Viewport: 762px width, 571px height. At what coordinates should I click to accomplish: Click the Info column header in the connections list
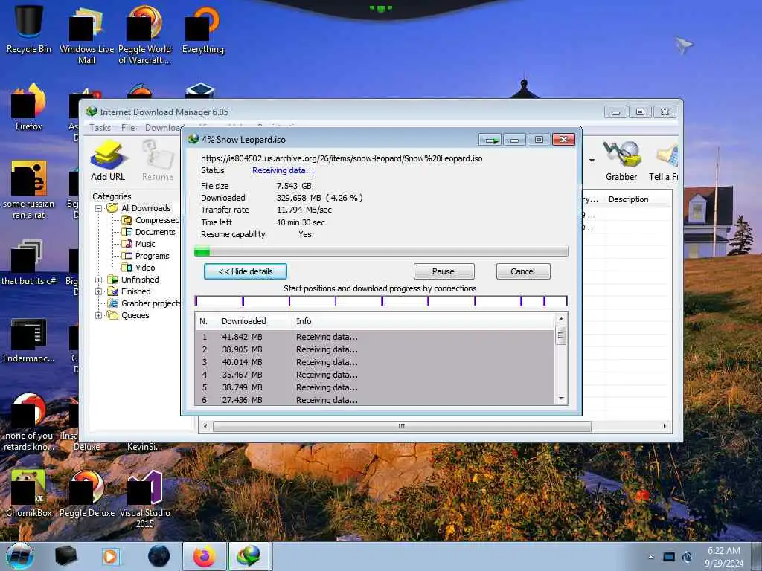304,321
